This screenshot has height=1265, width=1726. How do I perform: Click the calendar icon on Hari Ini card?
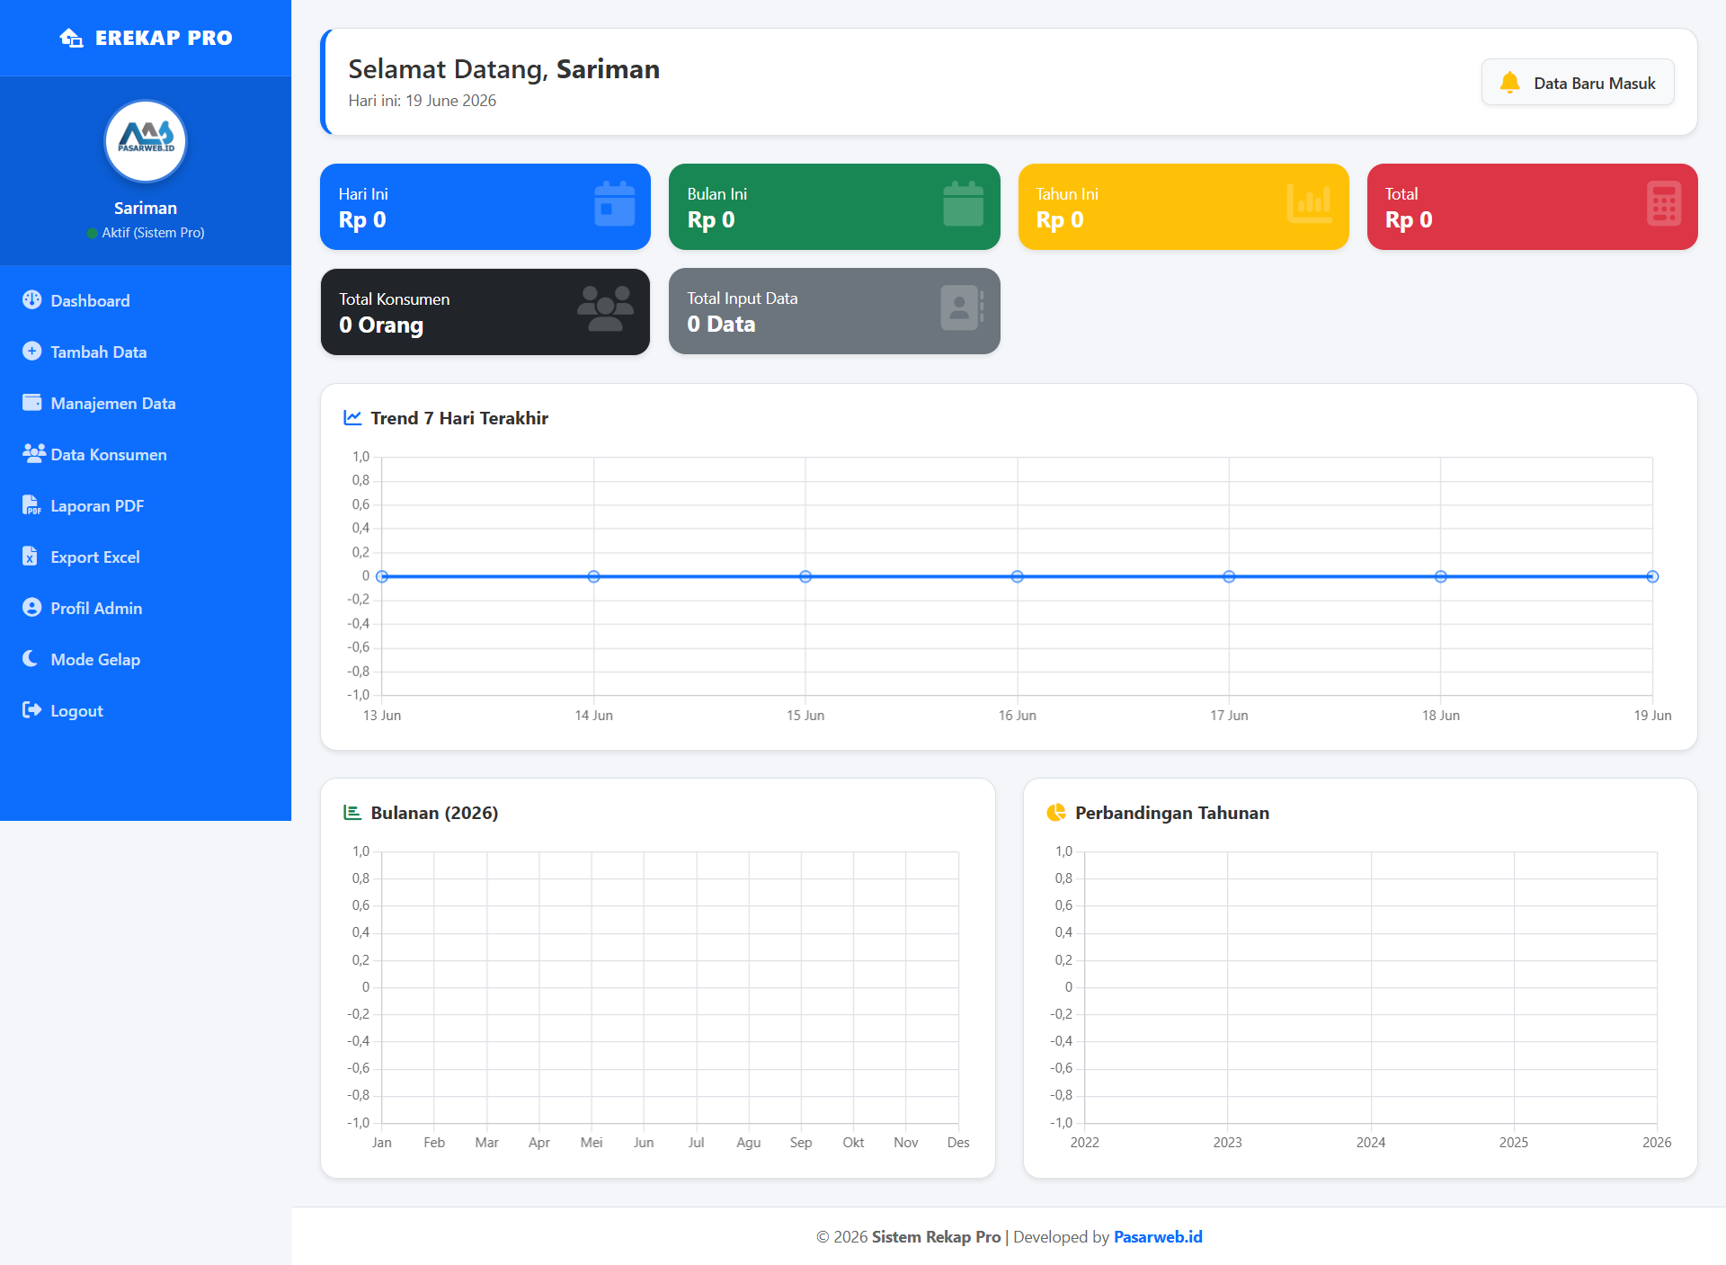615,204
